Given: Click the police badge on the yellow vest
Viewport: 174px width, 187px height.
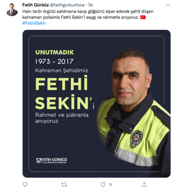Looking at the screenshot, I should pyautogui.click(x=137, y=139).
